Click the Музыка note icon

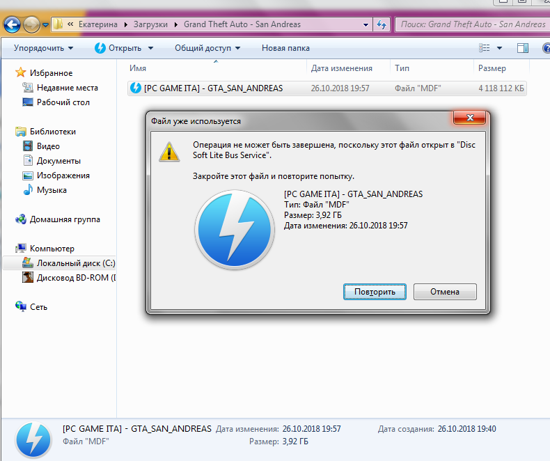[28, 190]
